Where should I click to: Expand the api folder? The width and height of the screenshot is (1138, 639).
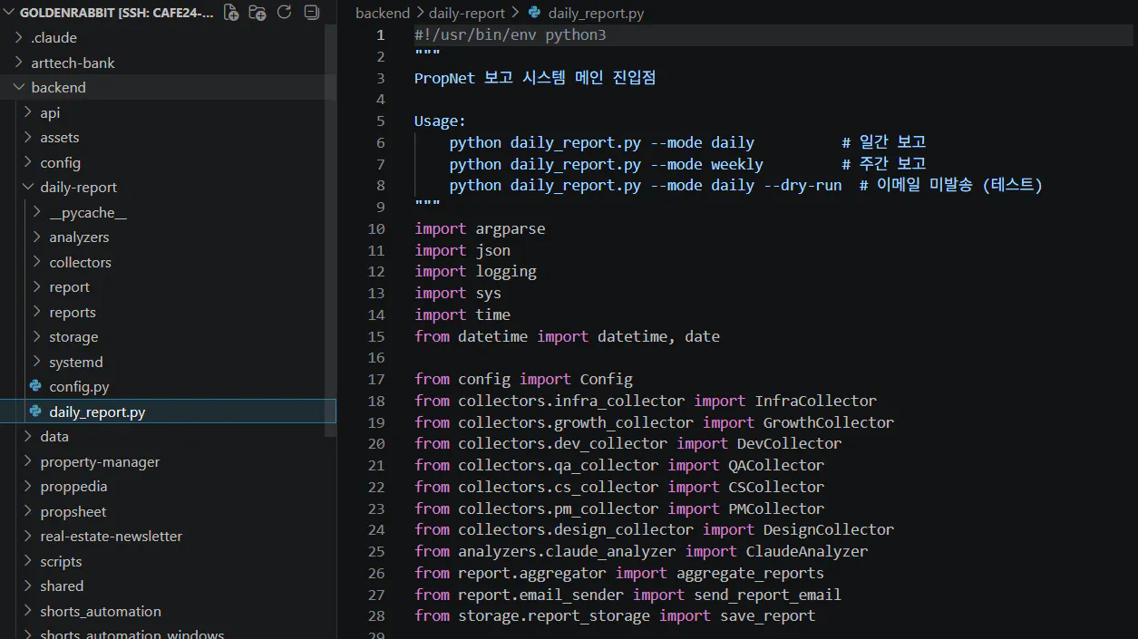pyautogui.click(x=28, y=112)
